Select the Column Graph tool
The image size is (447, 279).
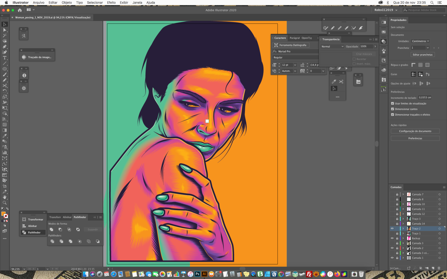5,153
